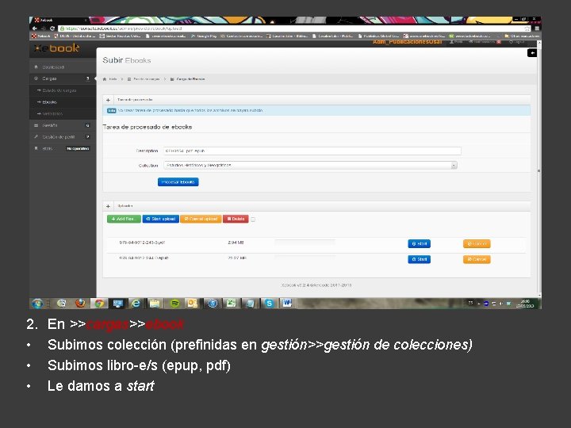571x428 pixels.
Task: Click the monitor icon in the taskbar
Action: [117, 304]
